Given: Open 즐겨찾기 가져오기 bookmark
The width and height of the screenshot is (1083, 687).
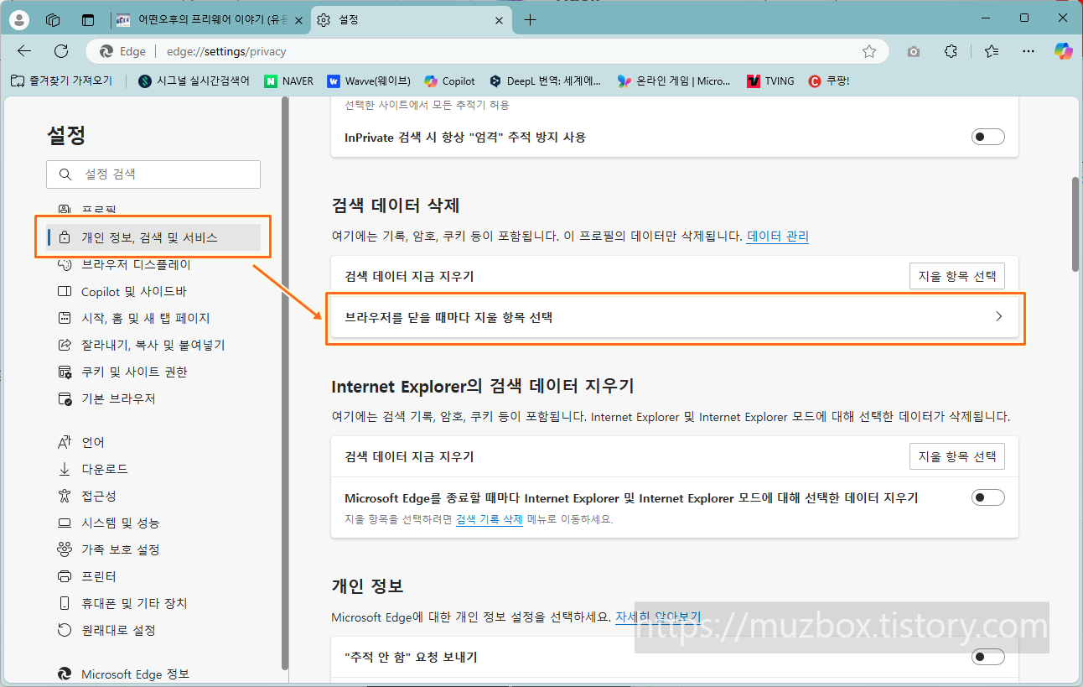Looking at the screenshot, I should coord(61,81).
